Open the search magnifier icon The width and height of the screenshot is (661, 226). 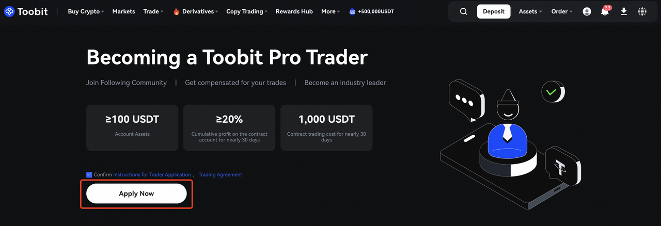coord(463,11)
